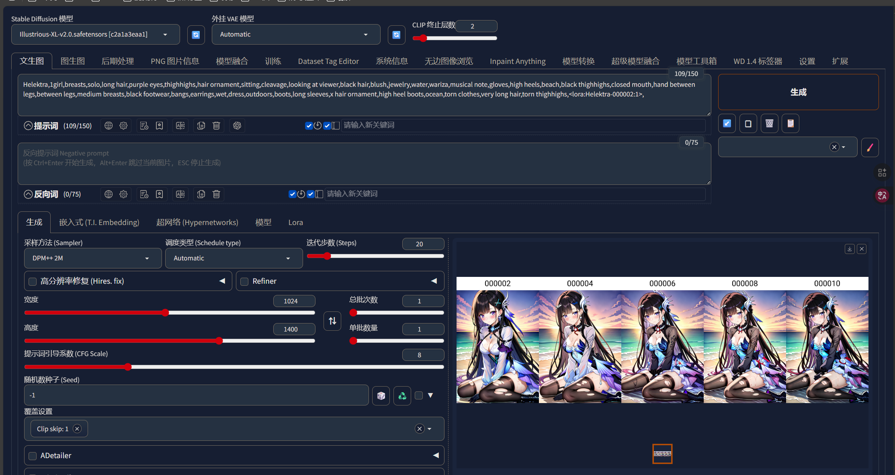Remove the Clip skip: 1 override tag

coord(77,429)
